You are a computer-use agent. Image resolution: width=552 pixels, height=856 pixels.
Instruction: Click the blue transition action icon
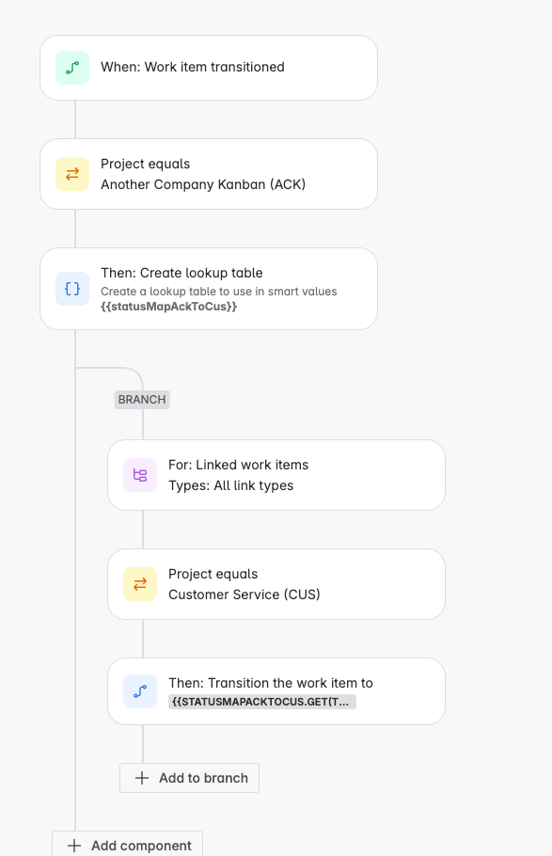tap(140, 691)
